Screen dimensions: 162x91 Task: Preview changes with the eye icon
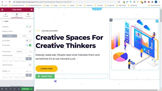[19, 89]
